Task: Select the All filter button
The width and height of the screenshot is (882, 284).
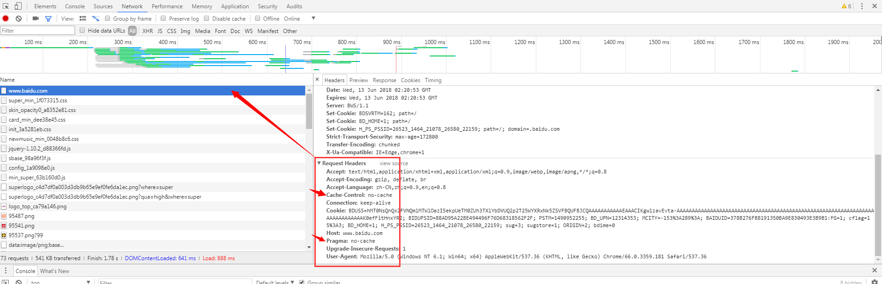Action: 132,31
